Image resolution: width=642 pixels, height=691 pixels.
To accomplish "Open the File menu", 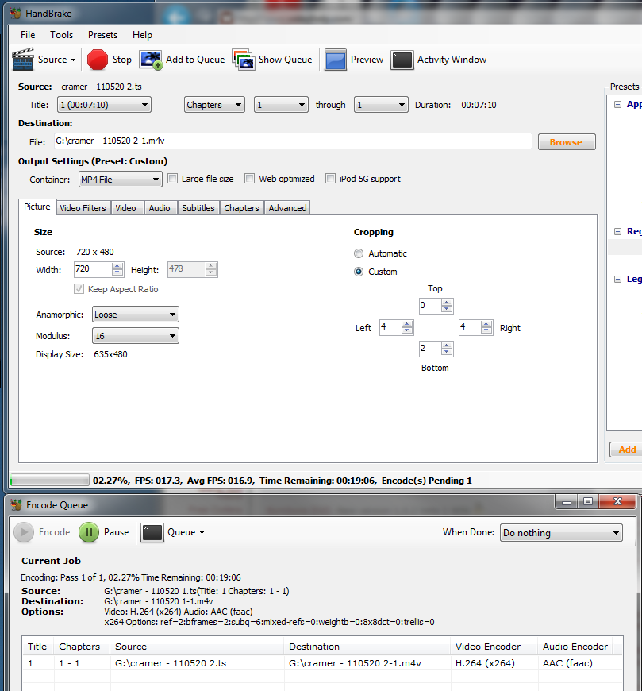I will point(28,35).
